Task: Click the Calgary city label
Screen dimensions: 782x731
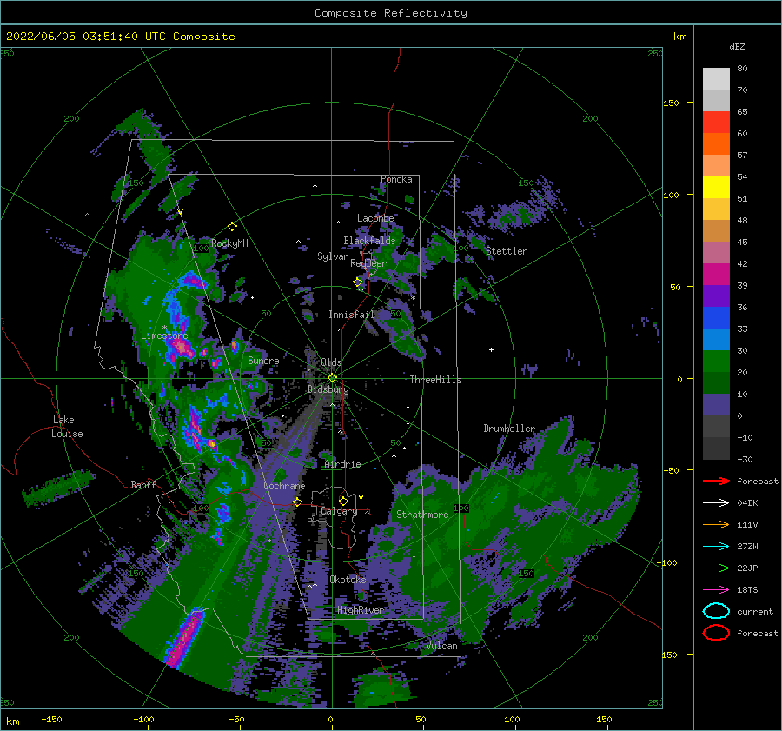Action: click(339, 511)
